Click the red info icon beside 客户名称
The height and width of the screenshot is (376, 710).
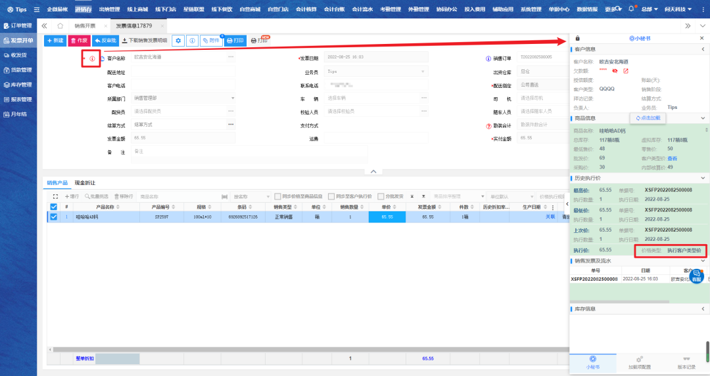point(92,58)
